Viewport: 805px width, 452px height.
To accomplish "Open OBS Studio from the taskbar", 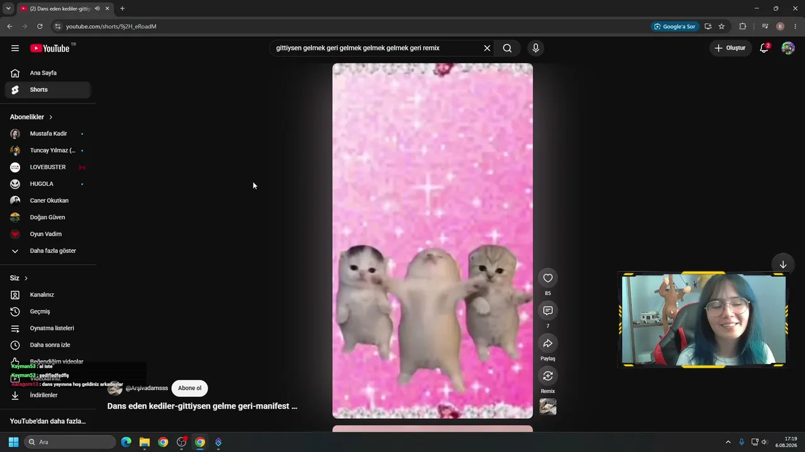I will (182, 442).
